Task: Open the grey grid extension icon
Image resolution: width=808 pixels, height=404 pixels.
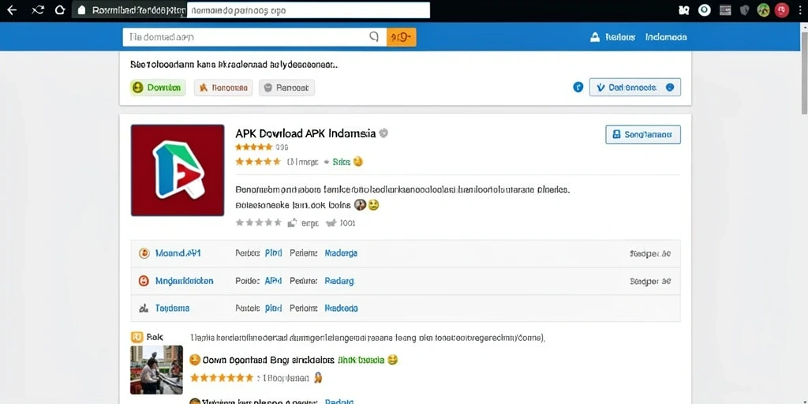Action: point(725,10)
